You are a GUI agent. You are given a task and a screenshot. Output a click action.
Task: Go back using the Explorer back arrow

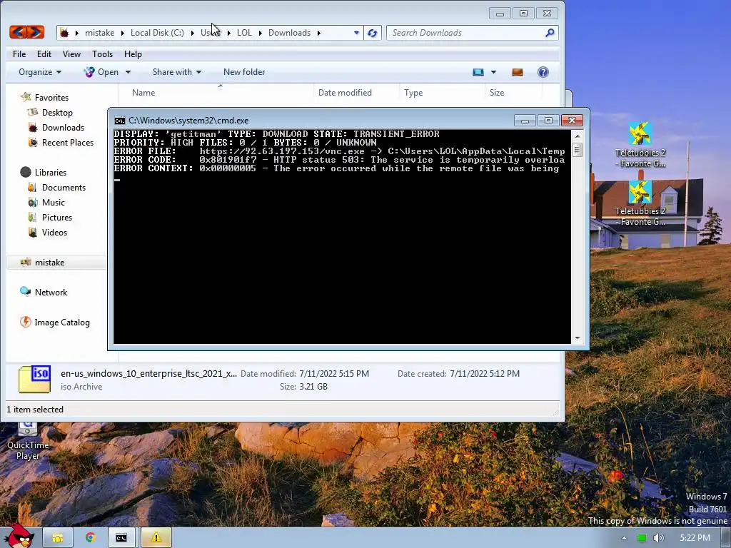18,32
